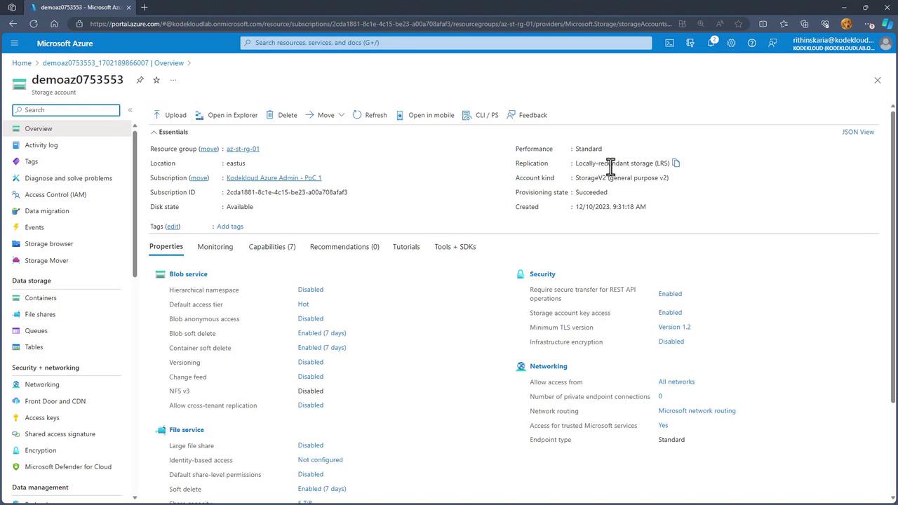Open Front Door and CDN
This screenshot has width=898, height=505.
[x=55, y=402]
